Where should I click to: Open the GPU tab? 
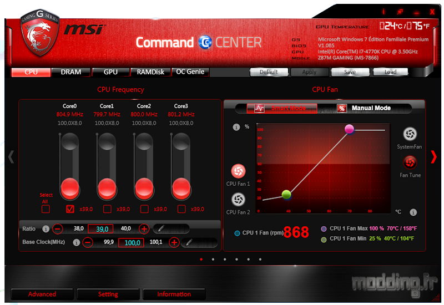coord(110,72)
